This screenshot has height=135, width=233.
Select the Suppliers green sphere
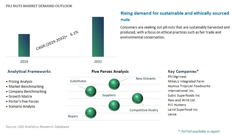coord(114,106)
